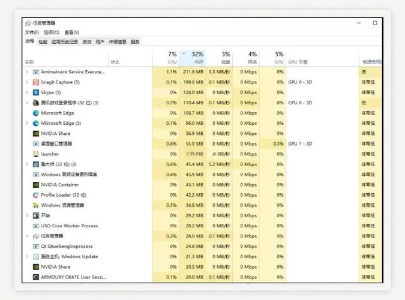This screenshot has height=300, width=405.
Task: Open the 查看(V) menu
Action: click(72, 32)
